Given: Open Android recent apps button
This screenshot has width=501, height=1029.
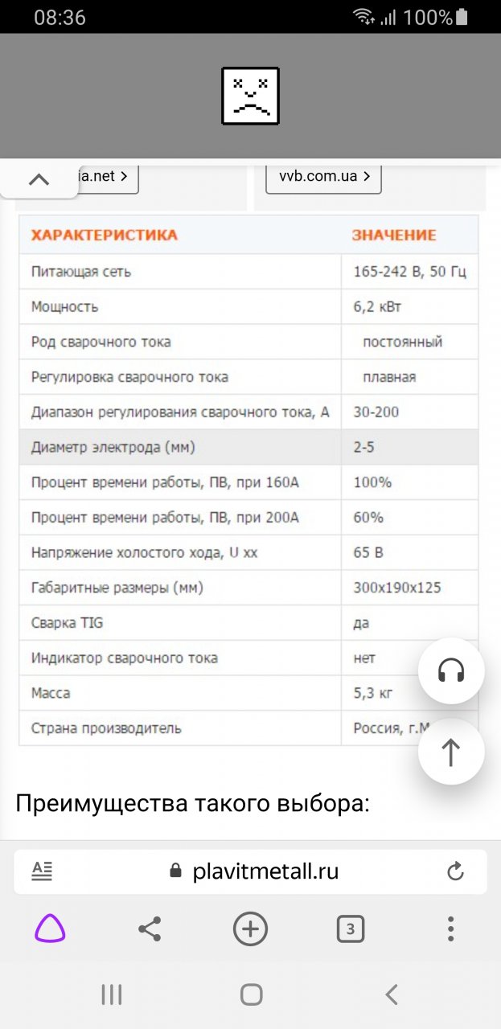Looking at the screenshot, I should pos(111,995).
